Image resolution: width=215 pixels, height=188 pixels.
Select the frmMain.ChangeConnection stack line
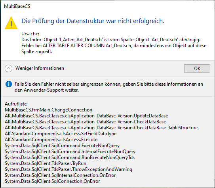point(49,110)
